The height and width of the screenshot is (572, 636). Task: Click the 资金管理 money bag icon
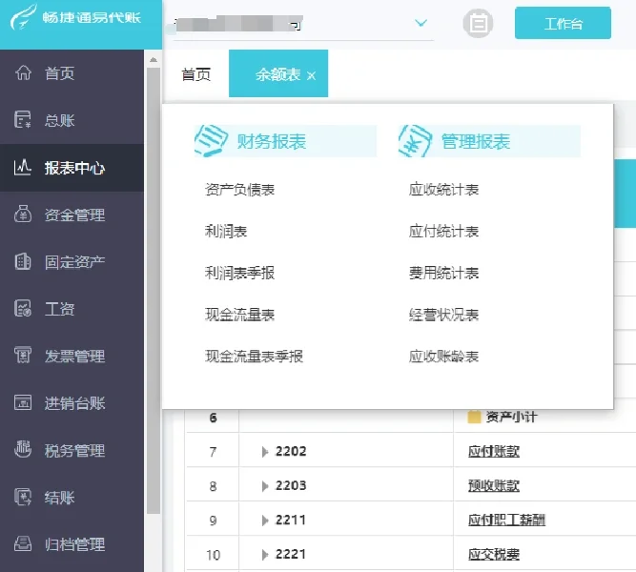coord(23,214)
